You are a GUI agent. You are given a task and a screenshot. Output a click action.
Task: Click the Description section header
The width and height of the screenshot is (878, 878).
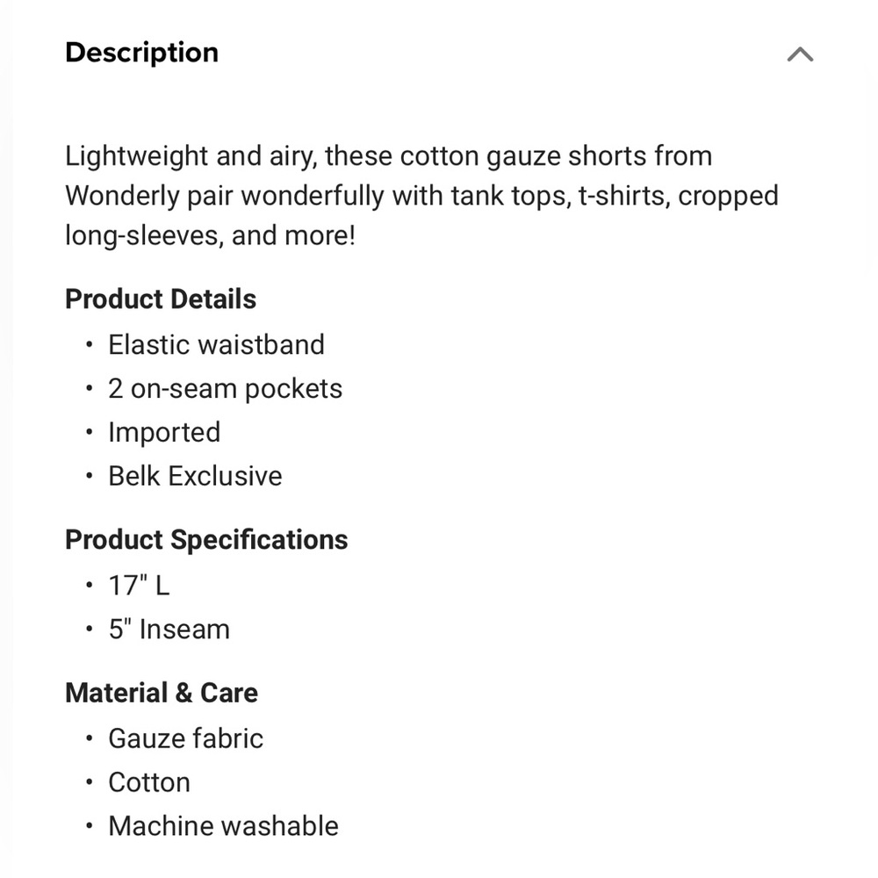click(140, 54)
